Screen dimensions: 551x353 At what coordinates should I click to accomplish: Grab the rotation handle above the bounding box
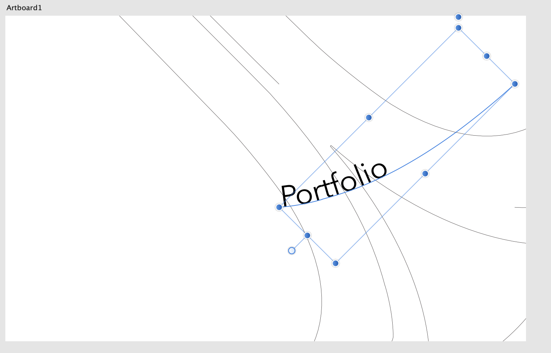pyautogui.click(x=458, y=17)
